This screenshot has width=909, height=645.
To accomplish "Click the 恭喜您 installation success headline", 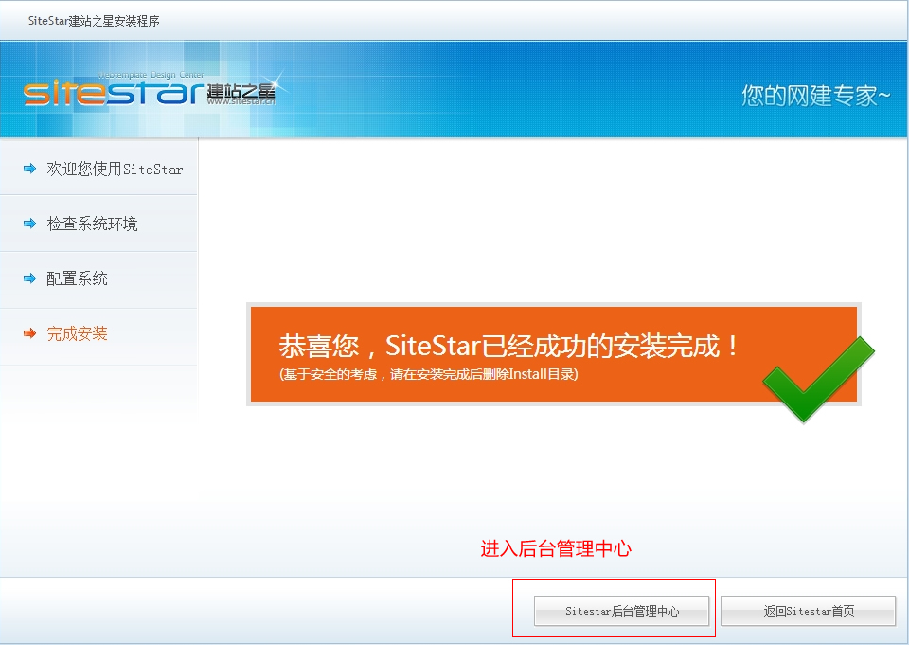I will (x=509, y=346).
